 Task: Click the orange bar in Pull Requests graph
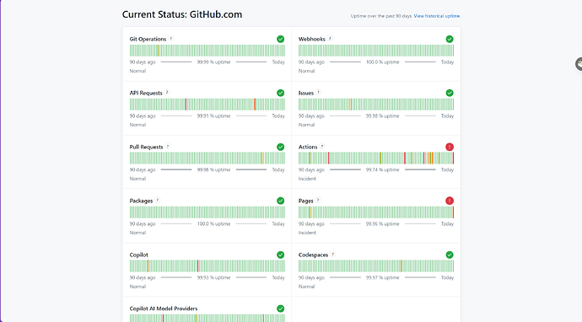coord(261,158)
